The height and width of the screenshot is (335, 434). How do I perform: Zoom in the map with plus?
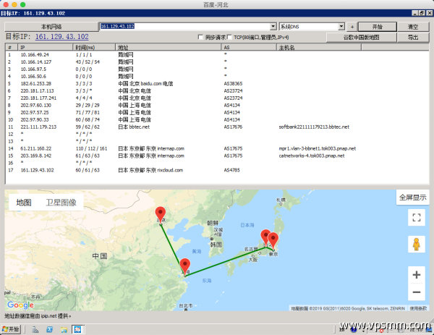tap(417, 275)
